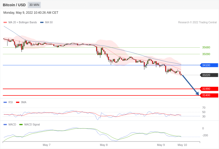The width and height of the screenshot is (219, 149).
Task: Click the blue 34100 pivot price tag
Action: [x=209, y=65]
